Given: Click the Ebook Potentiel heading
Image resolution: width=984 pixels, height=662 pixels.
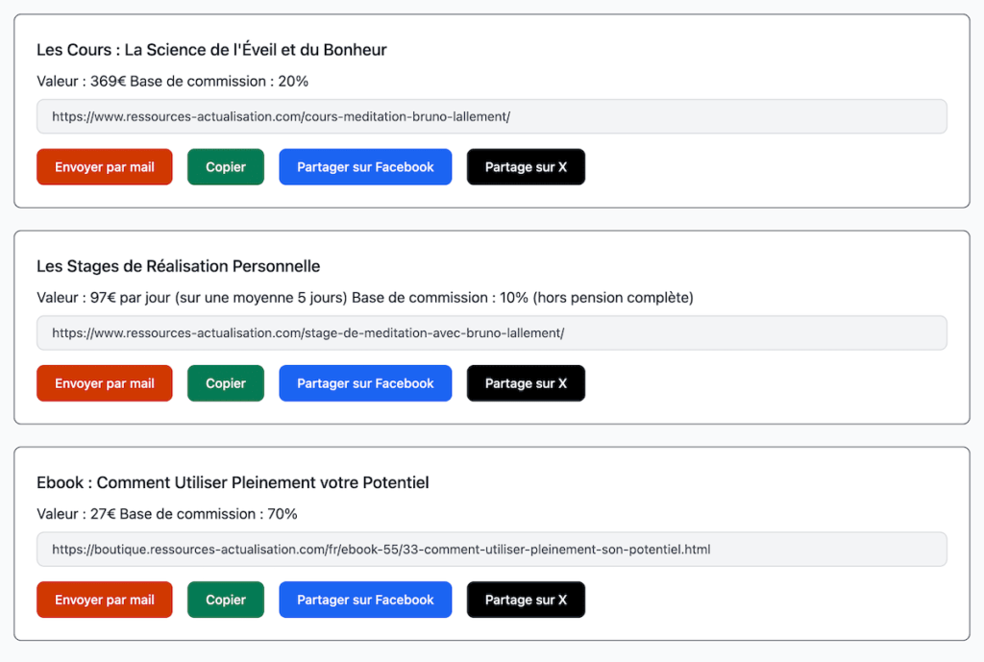Looking at the screenshot, I should pos(232,482).
